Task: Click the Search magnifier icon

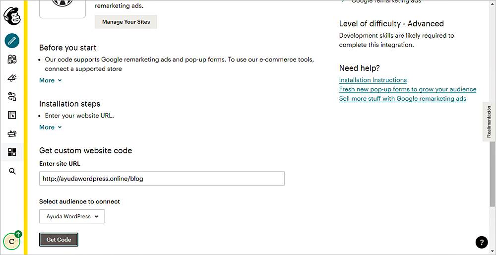Action: tap(12, 171)
